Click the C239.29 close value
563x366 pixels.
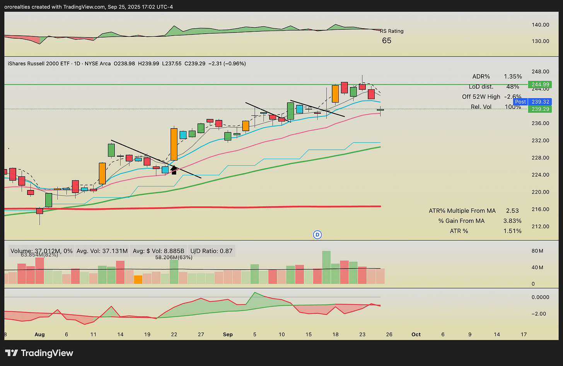tap(195, 63)
